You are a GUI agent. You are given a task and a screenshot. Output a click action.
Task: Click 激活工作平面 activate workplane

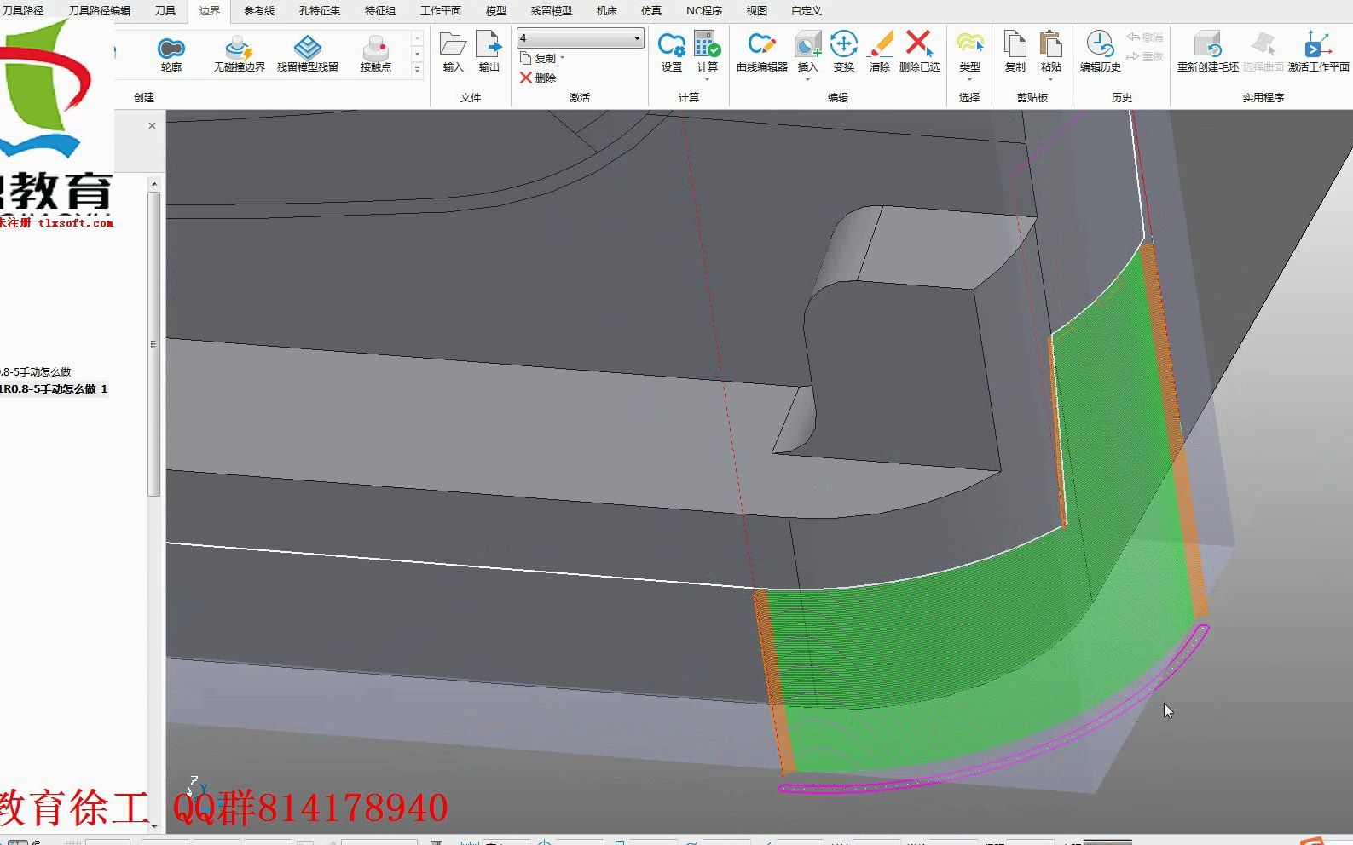(x=1318, y=52)
